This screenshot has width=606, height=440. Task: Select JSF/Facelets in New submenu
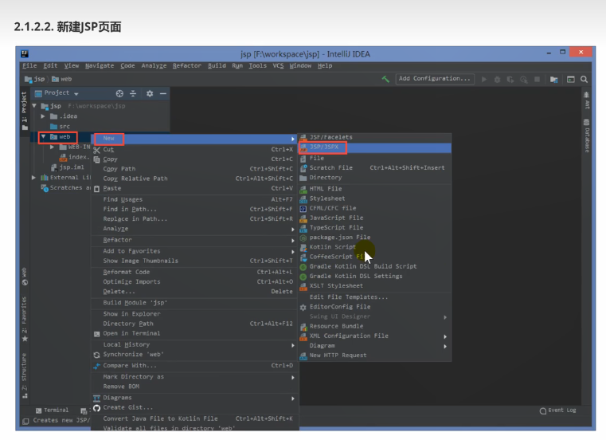(x=375, y=137)
